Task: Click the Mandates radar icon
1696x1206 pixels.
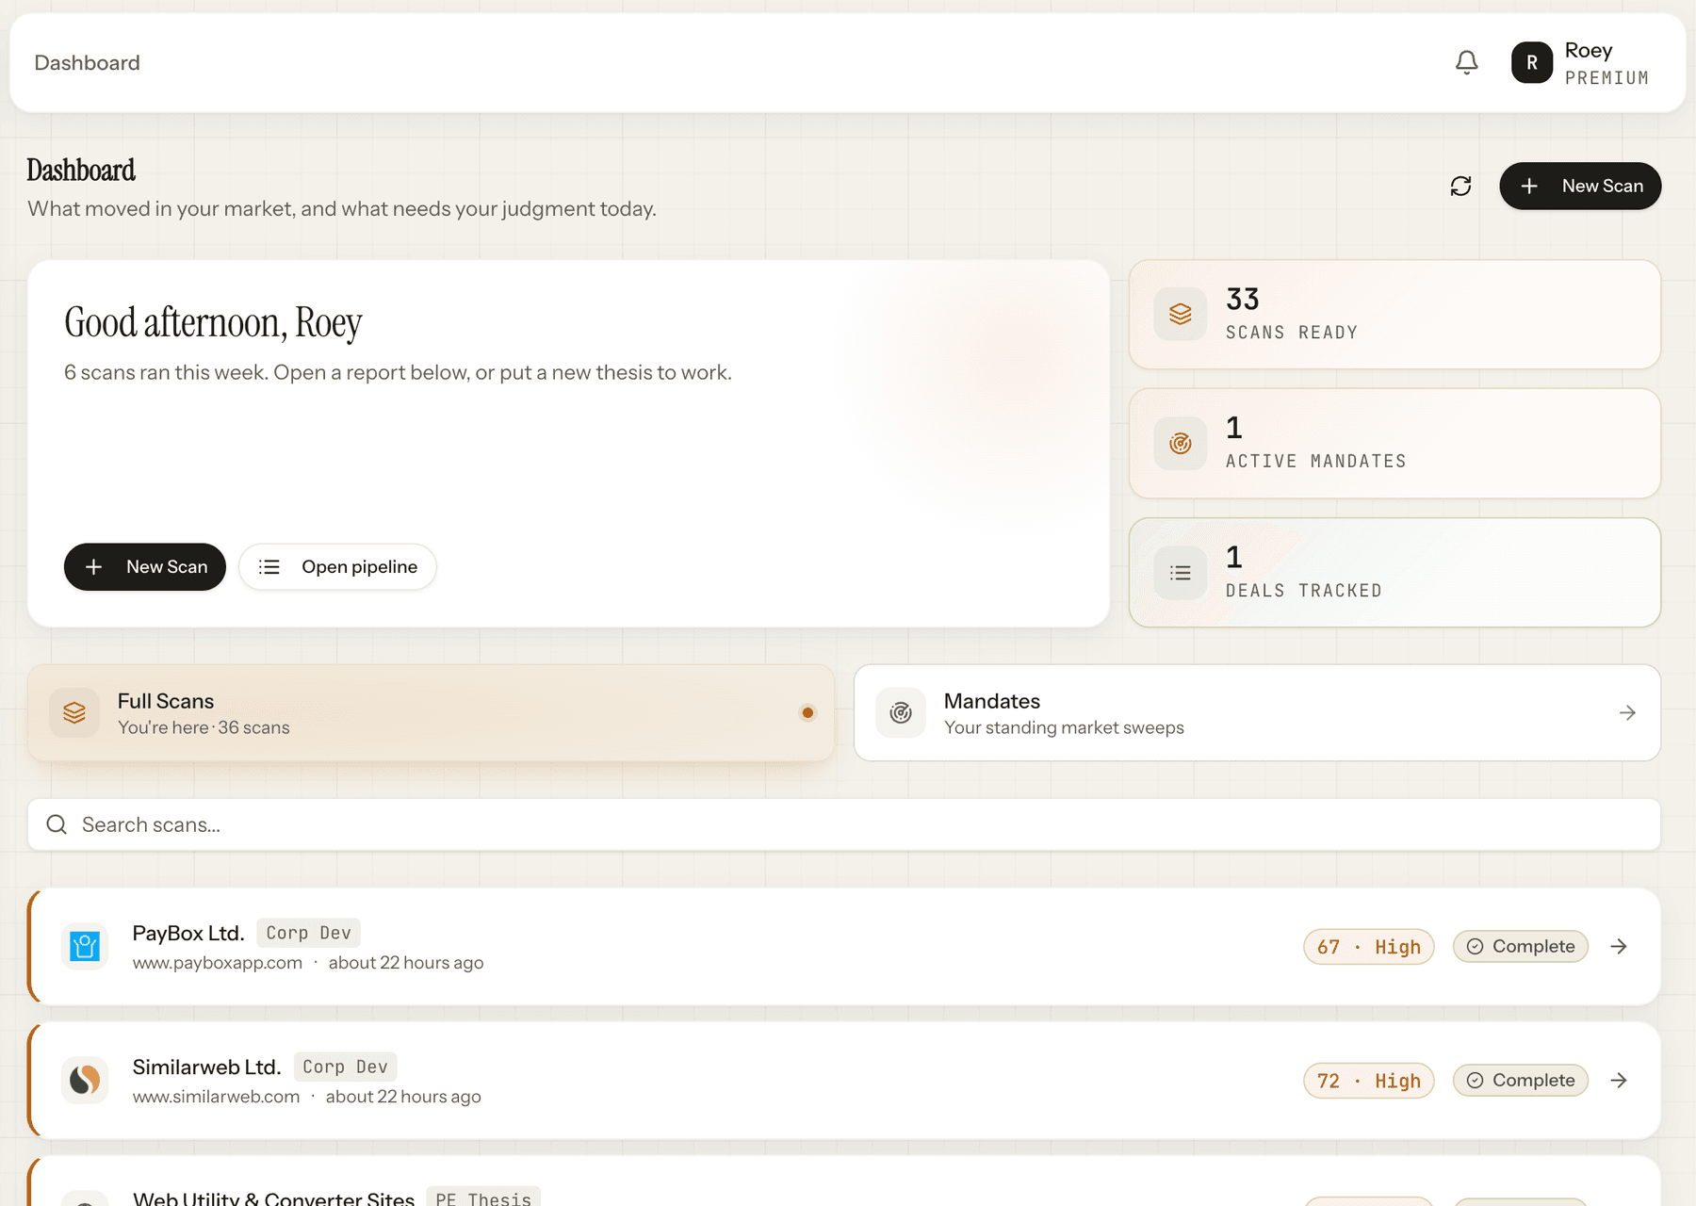Action: coord(901,712)
